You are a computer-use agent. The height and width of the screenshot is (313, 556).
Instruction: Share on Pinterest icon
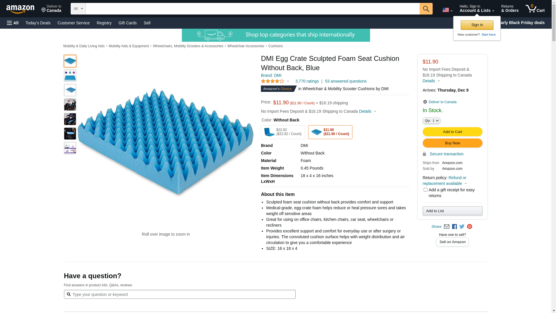click(469, 227)
